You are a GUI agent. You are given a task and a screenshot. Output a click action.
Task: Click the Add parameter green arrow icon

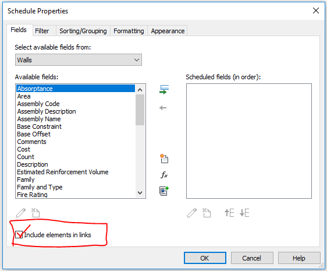(x=164, y=89)
